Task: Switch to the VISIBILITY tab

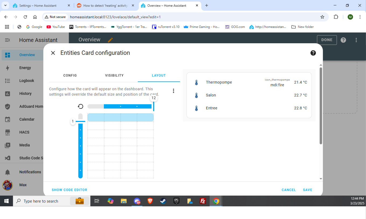Action: [x=114, y=76]
